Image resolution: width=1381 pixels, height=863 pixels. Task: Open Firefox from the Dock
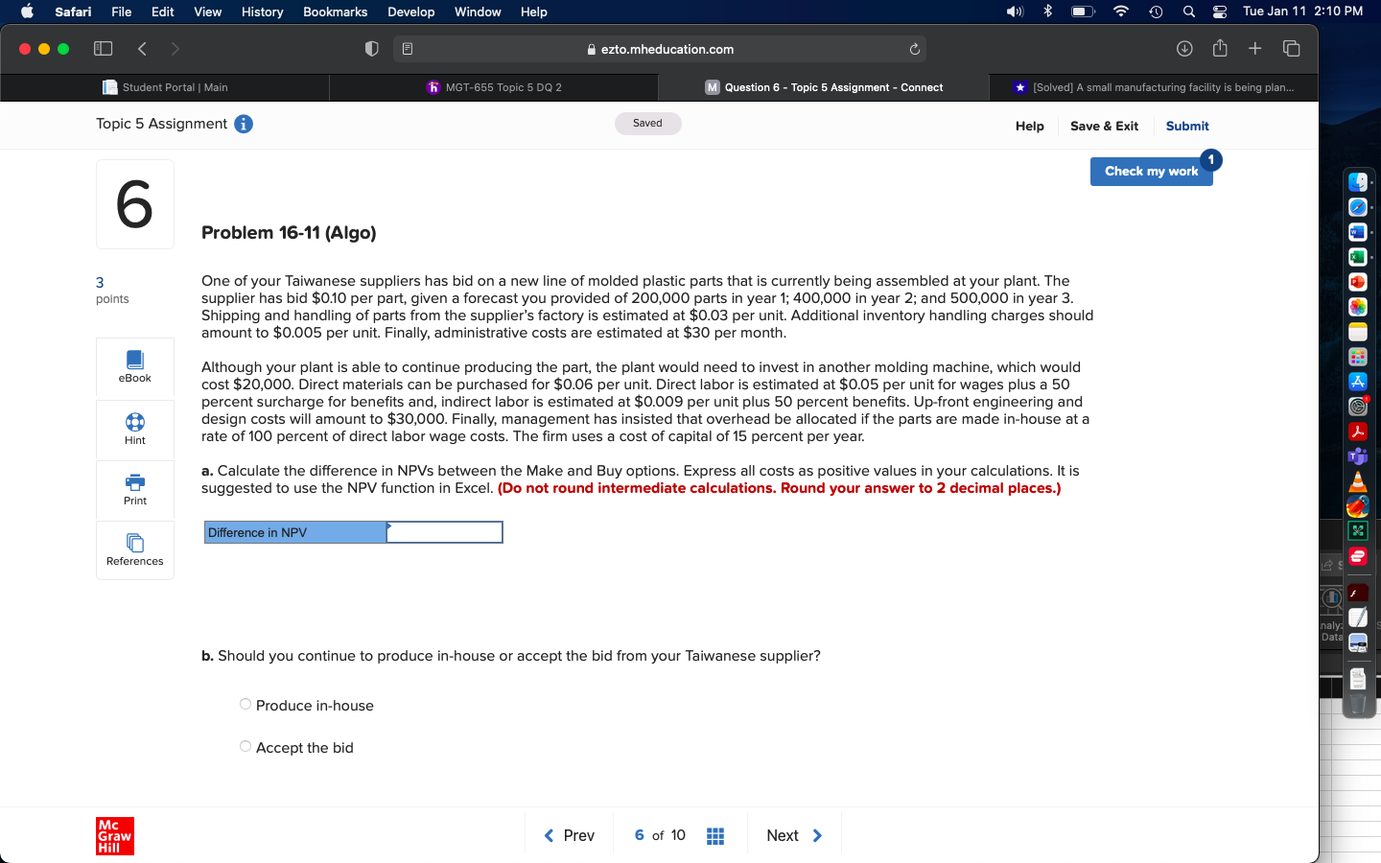coord(1358,506)
